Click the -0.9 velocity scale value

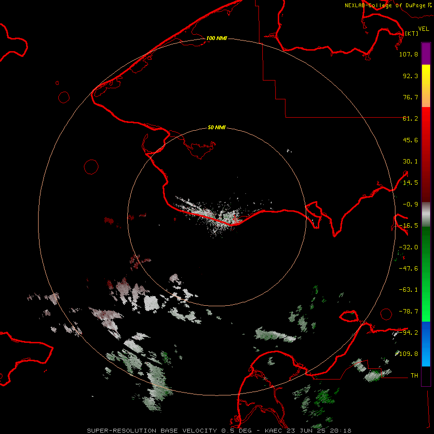410,204
